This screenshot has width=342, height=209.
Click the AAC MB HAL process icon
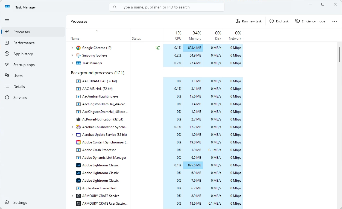[x=78, y=89]
